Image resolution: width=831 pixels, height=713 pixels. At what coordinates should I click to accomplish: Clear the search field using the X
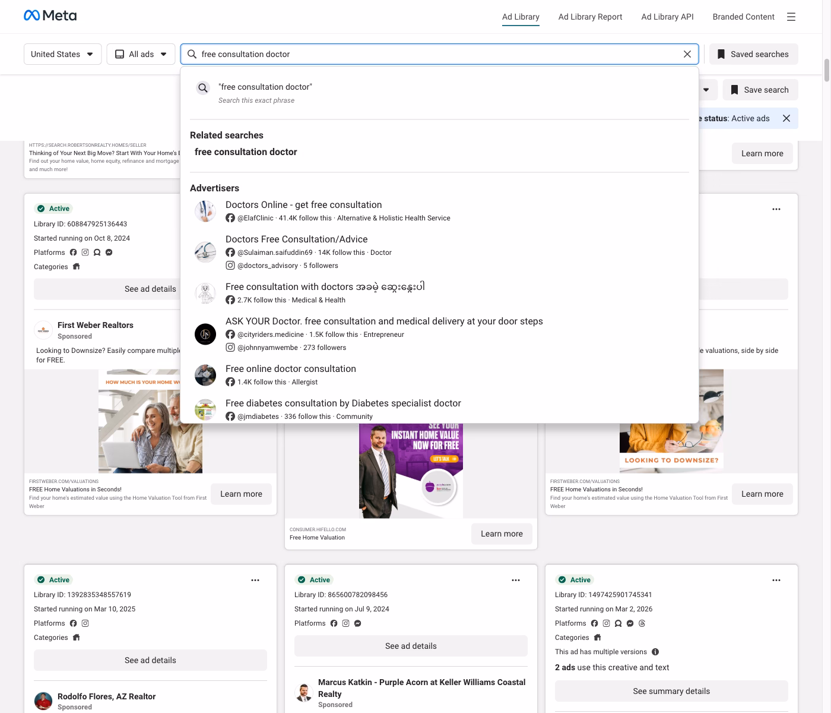tap(687, 53)
